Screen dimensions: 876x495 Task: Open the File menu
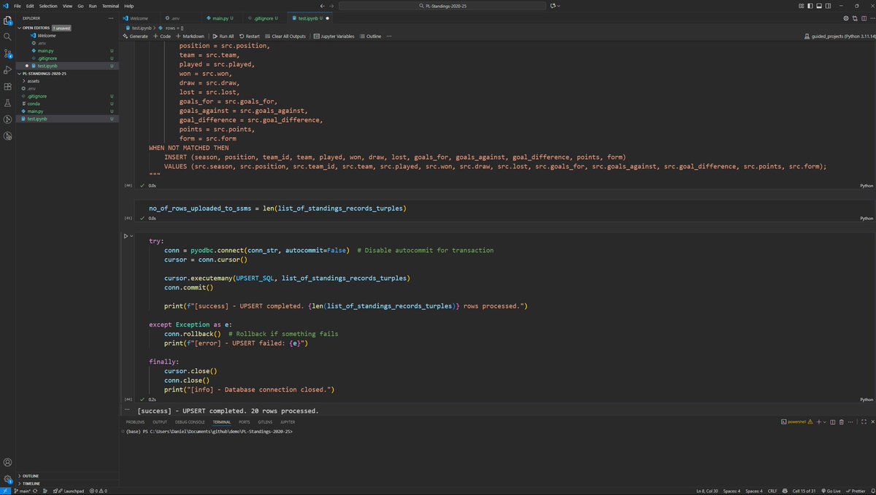tap(17, 6)
